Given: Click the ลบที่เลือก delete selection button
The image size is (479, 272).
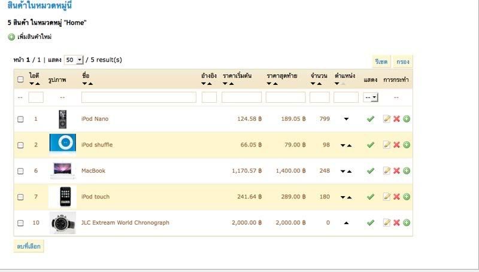Looking at the screenshot, I should [29, 246].
